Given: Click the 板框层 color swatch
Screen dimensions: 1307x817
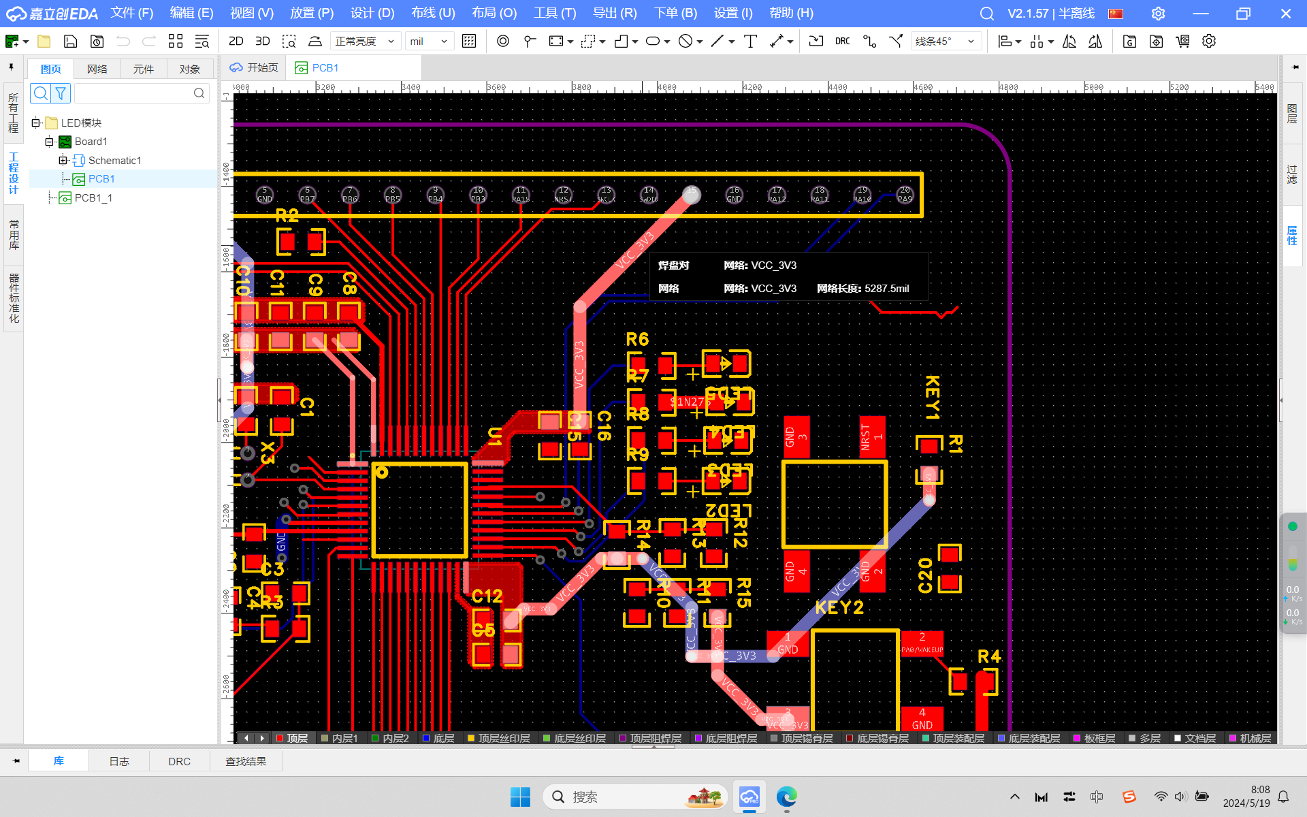Looking at the screenshot, I should click(1077, 738).
